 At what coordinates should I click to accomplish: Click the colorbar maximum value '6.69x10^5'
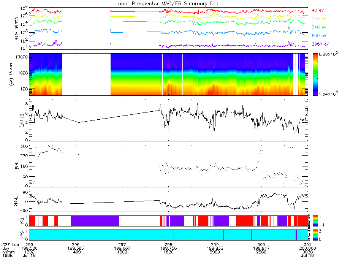coord(328,54)
